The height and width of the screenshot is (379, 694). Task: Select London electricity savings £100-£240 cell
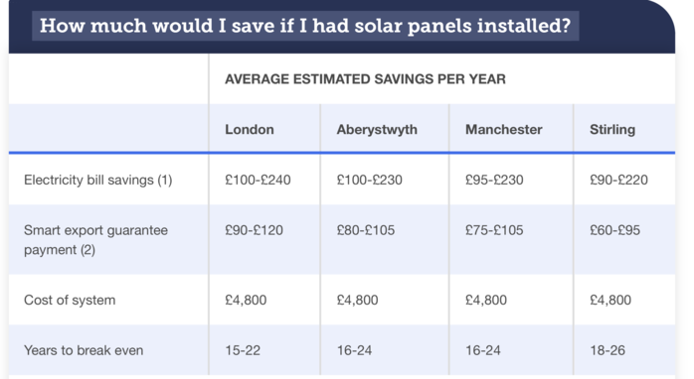pos(258,180)
